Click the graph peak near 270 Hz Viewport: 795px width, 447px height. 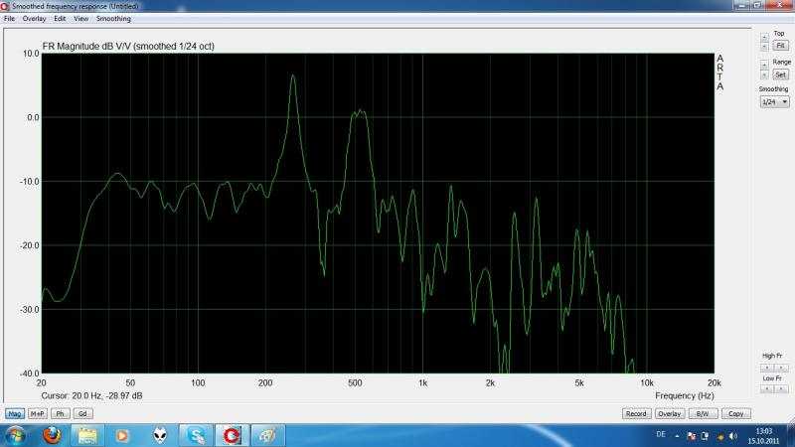tap(292, 76)
